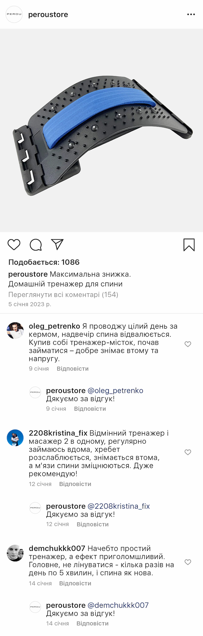Like the peroustore post with heart icon
The width and height of the screenshot is (203, 636).
14,245
